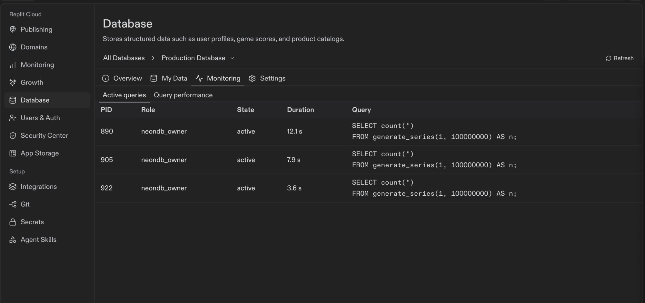645x303 pixels.
Task: Click active state in PID 905 row
Action: 246,160
